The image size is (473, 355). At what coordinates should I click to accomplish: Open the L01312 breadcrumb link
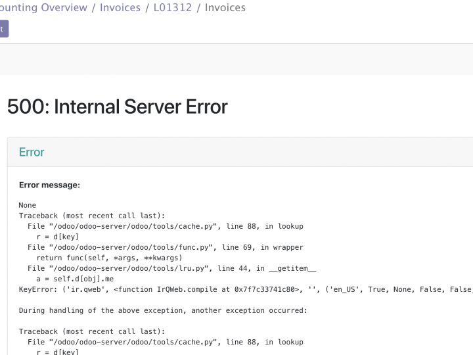coord(172,8)
